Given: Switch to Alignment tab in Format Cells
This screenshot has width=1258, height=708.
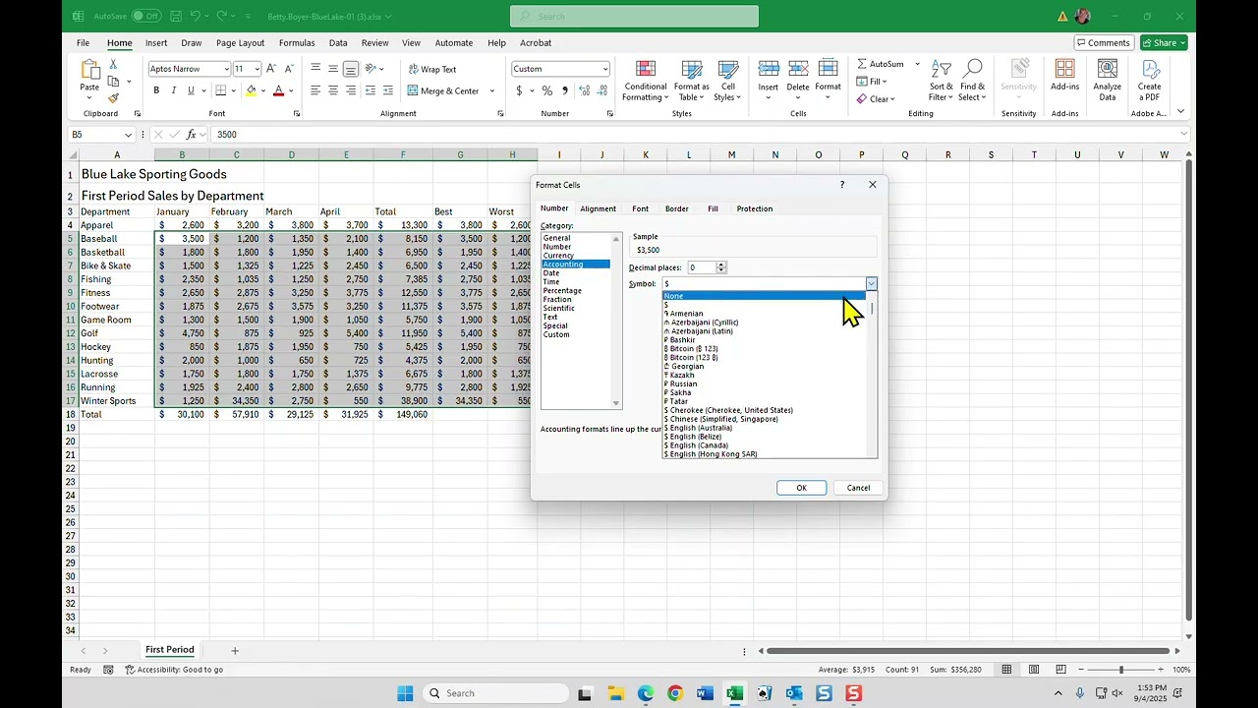Looking at the screenshot, I should [598, 208].
